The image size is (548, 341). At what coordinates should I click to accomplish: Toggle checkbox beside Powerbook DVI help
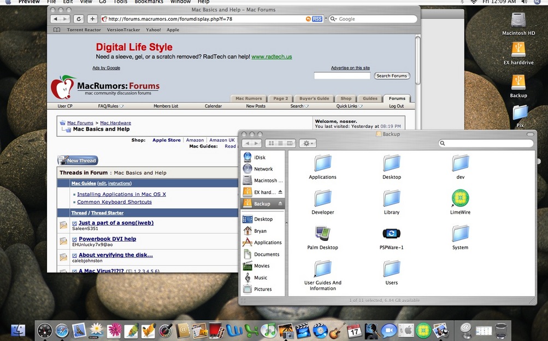(74, 239)
